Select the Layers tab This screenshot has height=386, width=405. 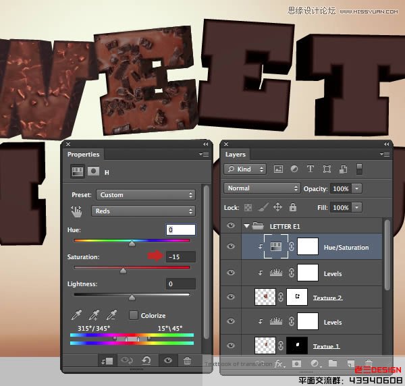[x=236, y=155]
